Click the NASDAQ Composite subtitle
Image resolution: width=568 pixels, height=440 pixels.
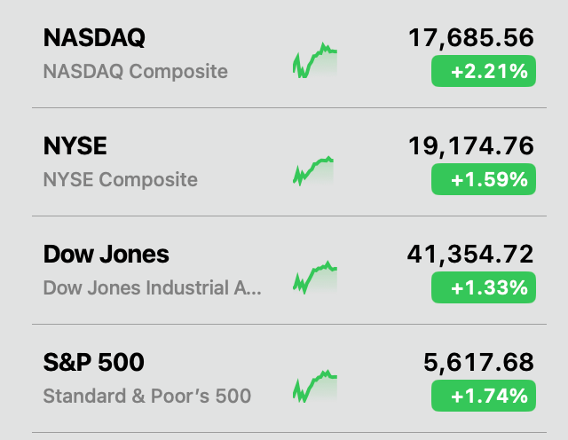click(135, 72)
